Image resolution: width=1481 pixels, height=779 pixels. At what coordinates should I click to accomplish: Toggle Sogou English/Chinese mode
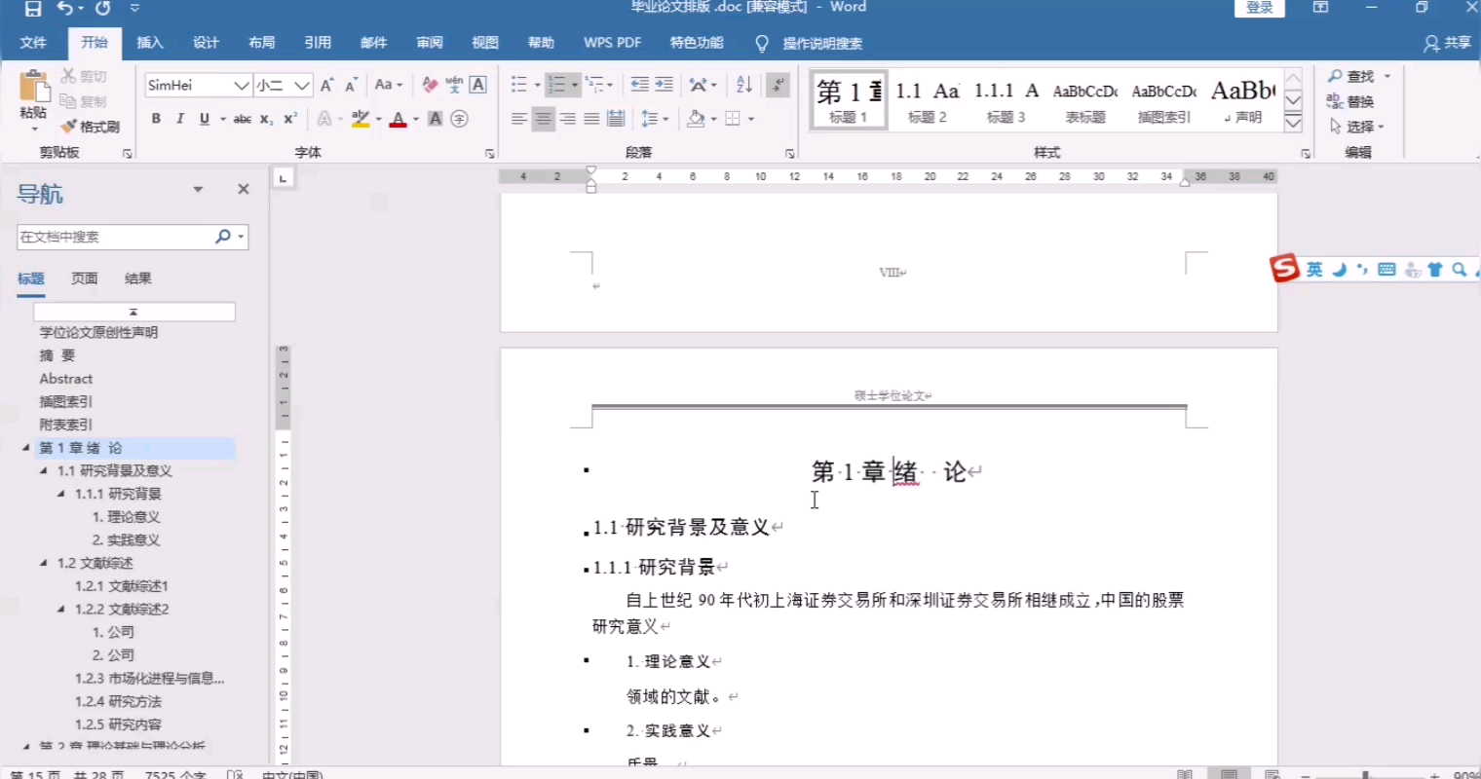(1314, 270)
